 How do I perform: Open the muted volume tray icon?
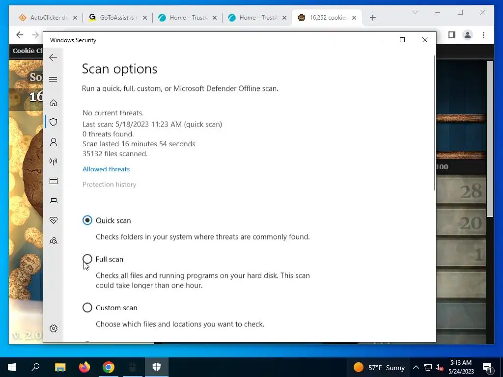coord(440,368)
